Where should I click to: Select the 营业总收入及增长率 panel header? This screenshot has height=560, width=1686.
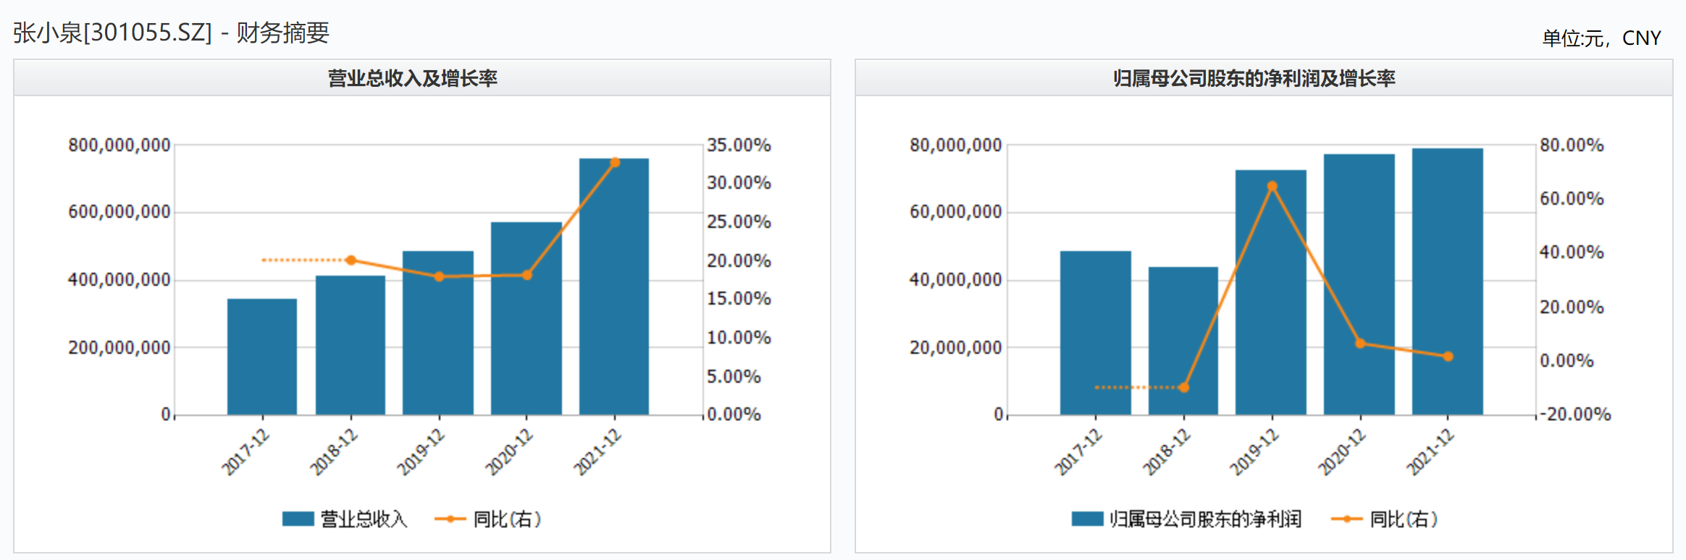point(422,78)
